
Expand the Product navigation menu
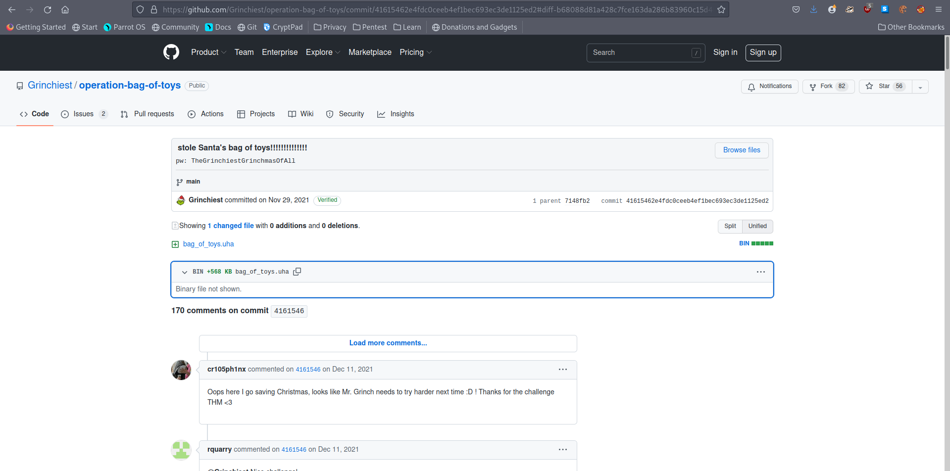coord(208,52)
